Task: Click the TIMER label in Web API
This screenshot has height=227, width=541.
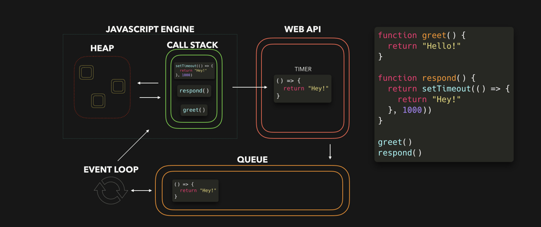Action: (x=303, y=69)
